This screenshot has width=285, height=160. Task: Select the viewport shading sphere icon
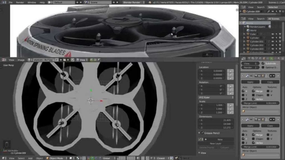pyautogui.click(x=71, y=158)
